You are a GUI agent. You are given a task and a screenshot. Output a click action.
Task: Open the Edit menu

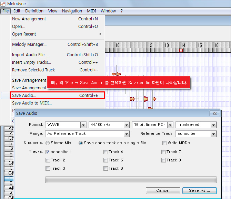17,11
